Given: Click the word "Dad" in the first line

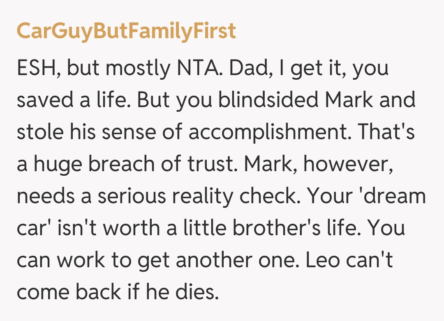Looking at the screenshot, I should point(248,69).
